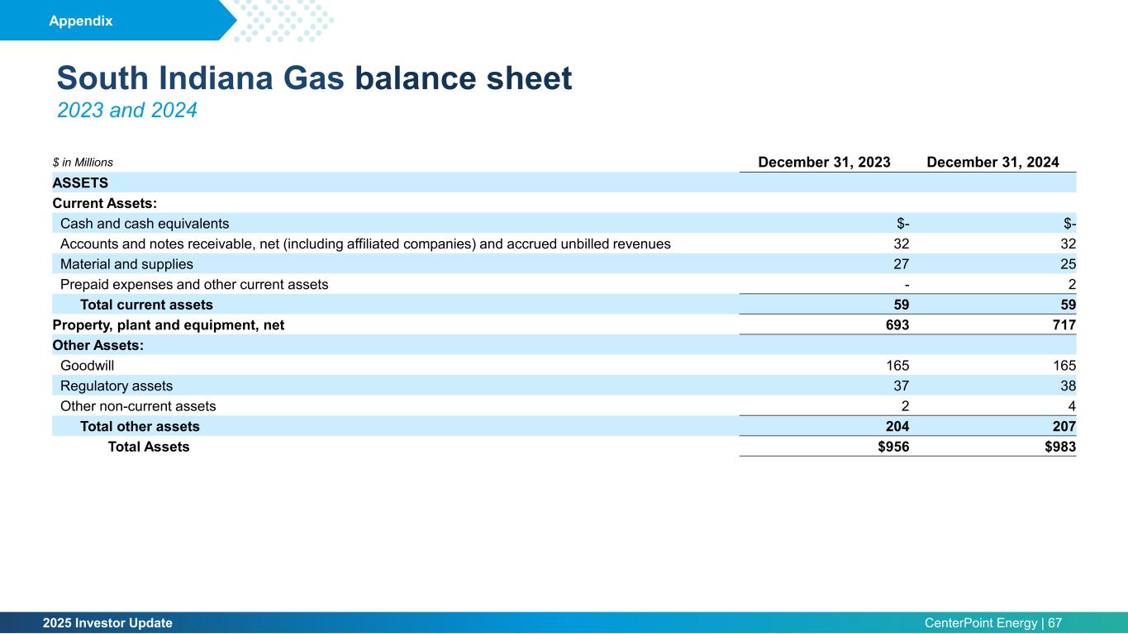The width and height of the screenshot is (1128, 634).
Task: Select the Total current assets row label
Action: pos(146,305)
